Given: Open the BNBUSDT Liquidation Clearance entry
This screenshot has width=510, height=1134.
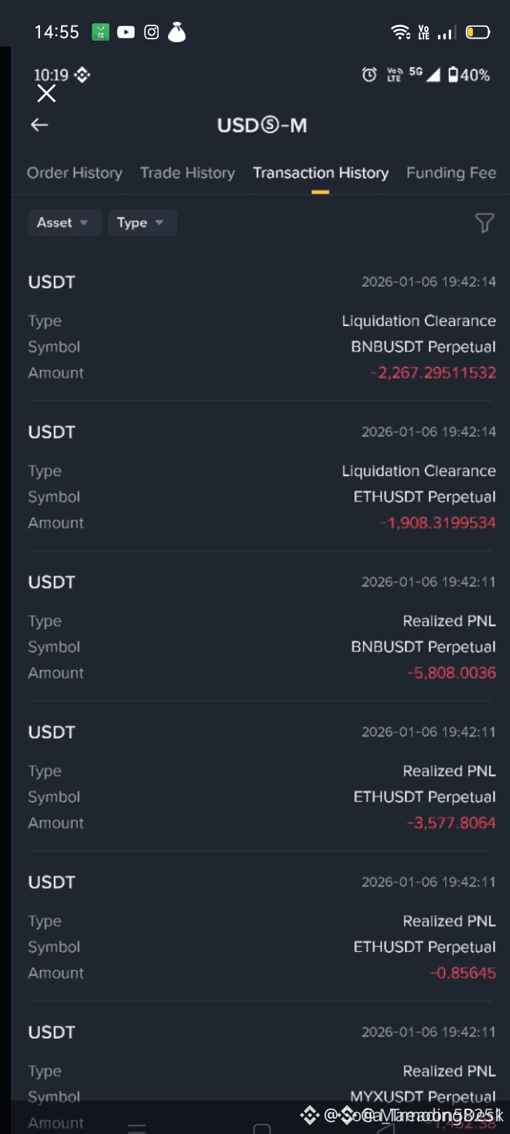Looking at the screenshot, I should click(x=262, y=328).
